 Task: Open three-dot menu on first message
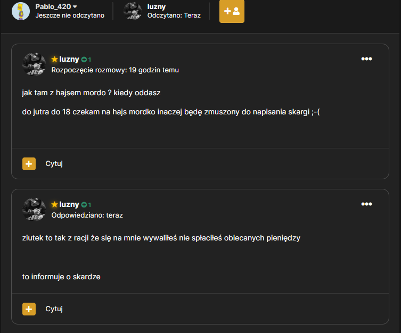pos(366,59)
